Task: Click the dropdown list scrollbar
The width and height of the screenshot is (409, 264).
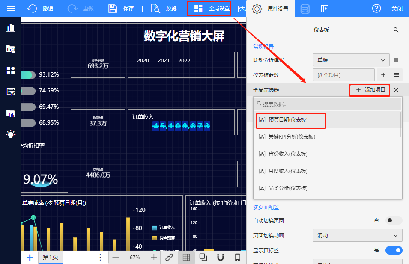Action: 401,125
